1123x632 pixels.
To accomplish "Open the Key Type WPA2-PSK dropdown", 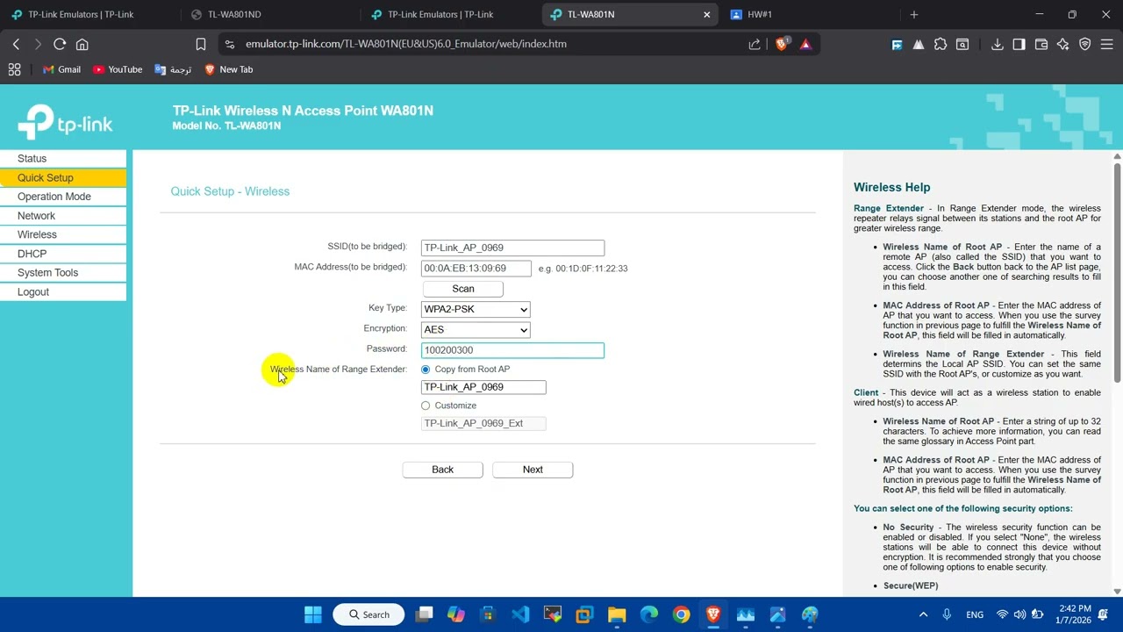I will [476, 309].
